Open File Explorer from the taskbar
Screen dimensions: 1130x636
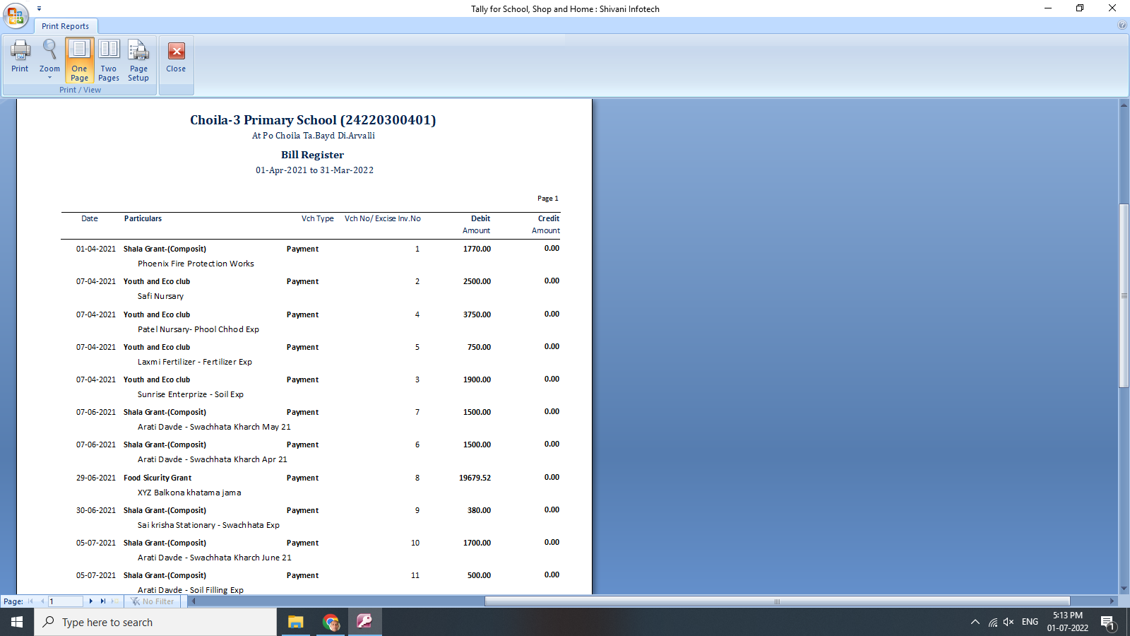pyautogui.click(x=295, y=622)
